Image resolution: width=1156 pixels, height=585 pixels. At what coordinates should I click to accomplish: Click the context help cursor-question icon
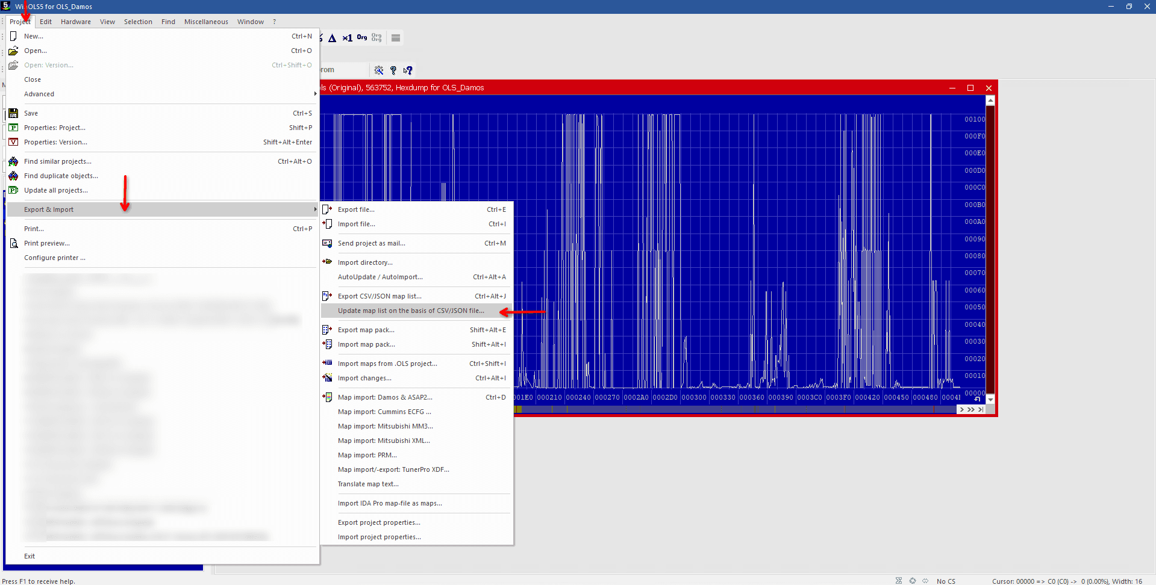click(408, 70)
